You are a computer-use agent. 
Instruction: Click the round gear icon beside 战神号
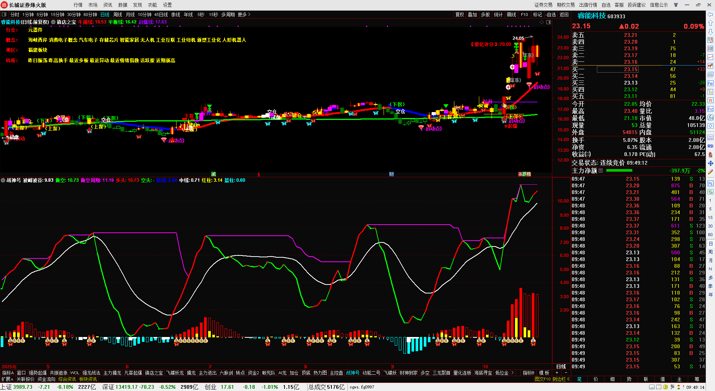pos(3,180)
